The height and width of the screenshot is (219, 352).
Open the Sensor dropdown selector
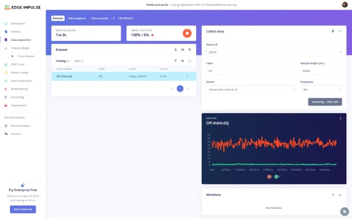coord(251,88)
